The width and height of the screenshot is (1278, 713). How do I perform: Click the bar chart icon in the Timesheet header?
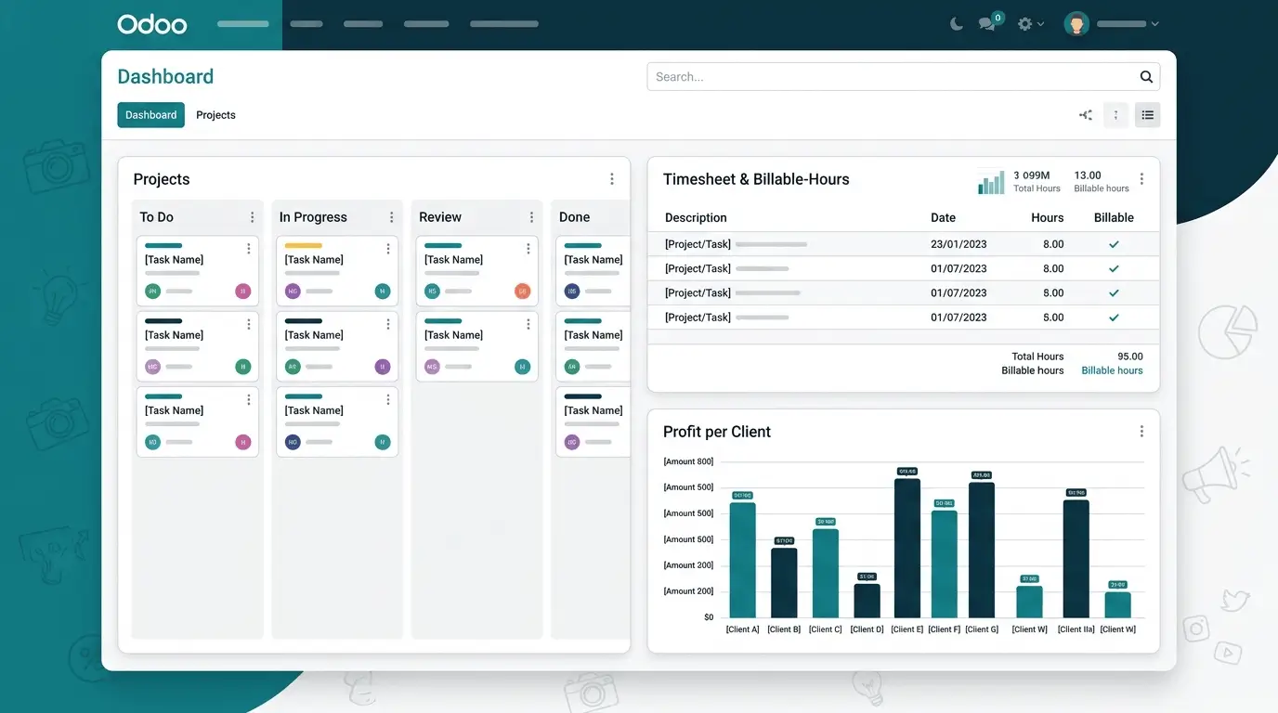tap(991, 181)
